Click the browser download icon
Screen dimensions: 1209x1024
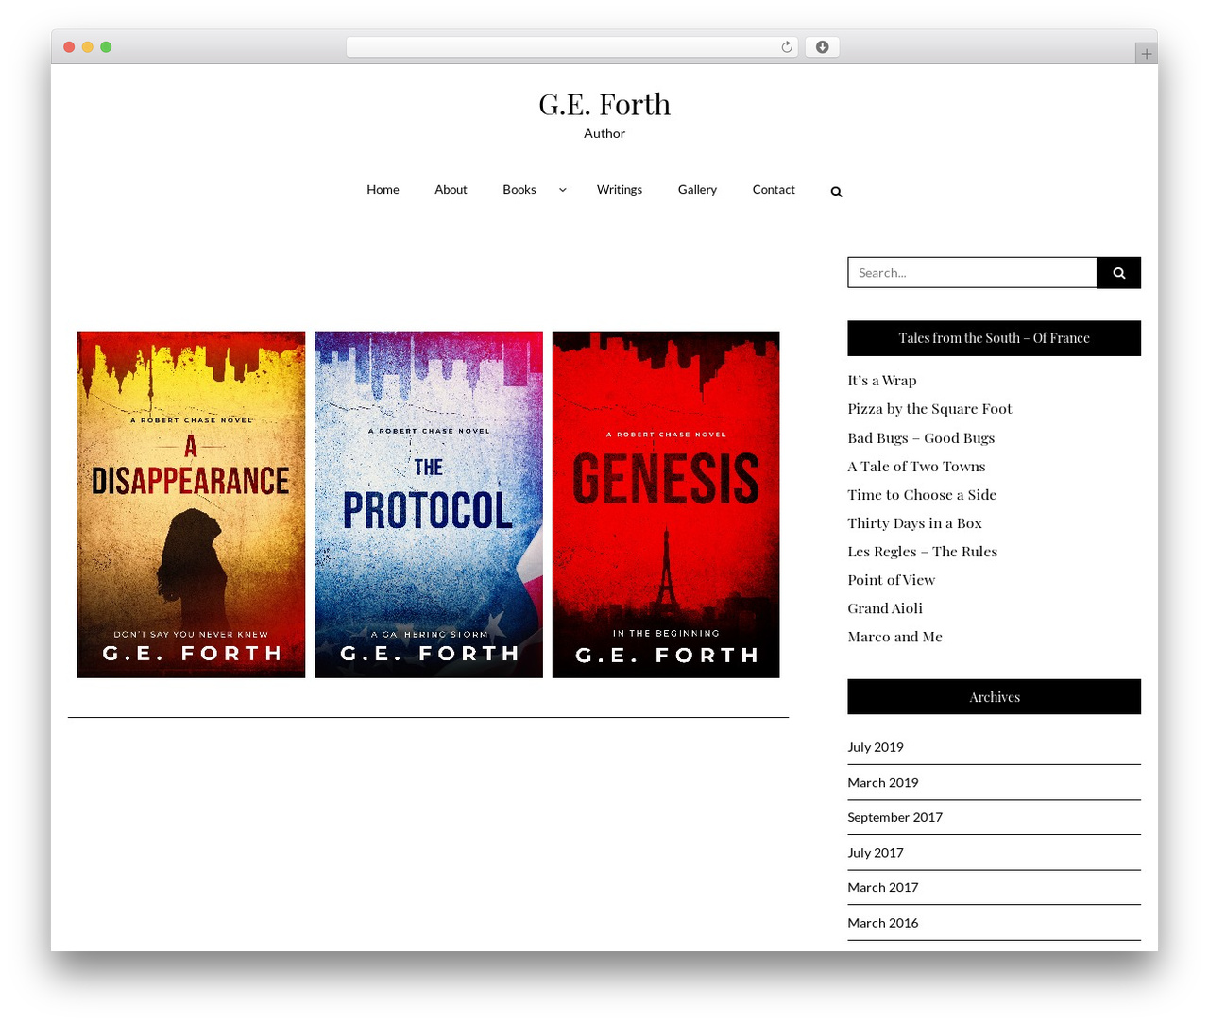click(x=822, y=47)
